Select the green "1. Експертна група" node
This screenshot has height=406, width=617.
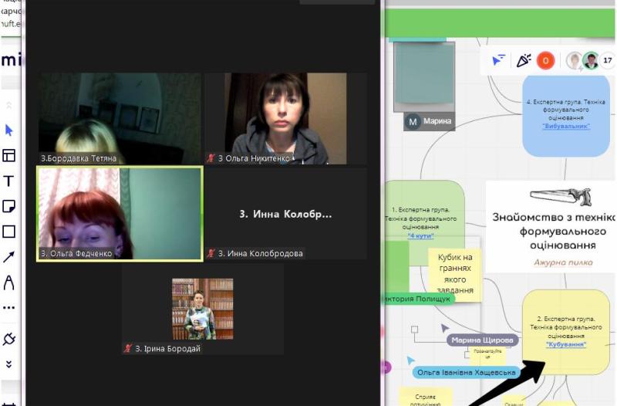pyautogui.click(x=424, y=222)
